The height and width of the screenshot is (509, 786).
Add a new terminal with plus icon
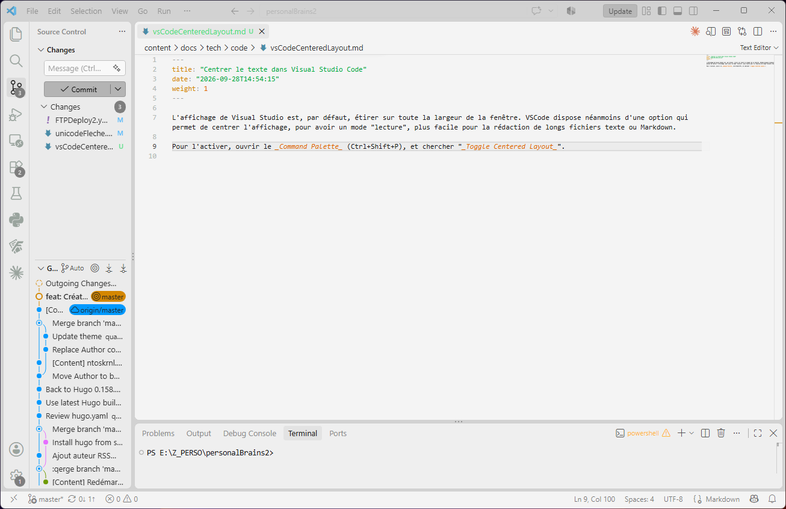(681, 433)
